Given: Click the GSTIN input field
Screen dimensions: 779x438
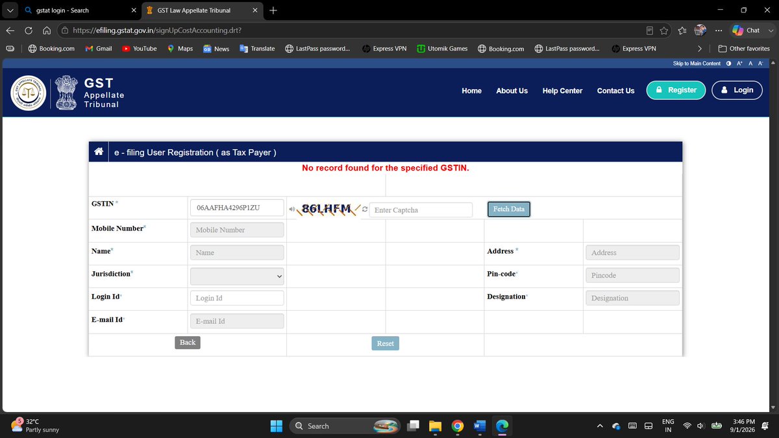Looking at the screenshot, I should (x=237, y=208).
